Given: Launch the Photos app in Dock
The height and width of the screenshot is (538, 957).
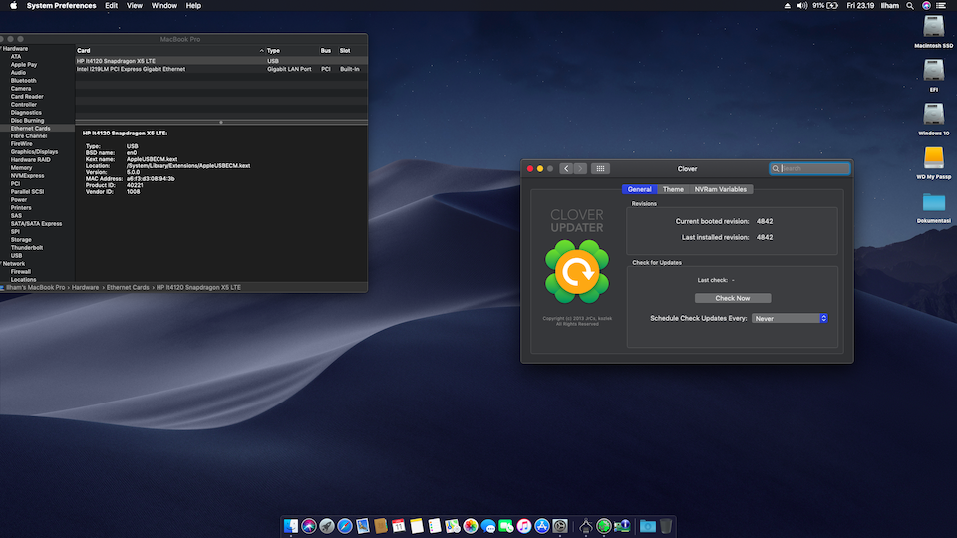Looking at the screenshot, I should tap(470, 525).
